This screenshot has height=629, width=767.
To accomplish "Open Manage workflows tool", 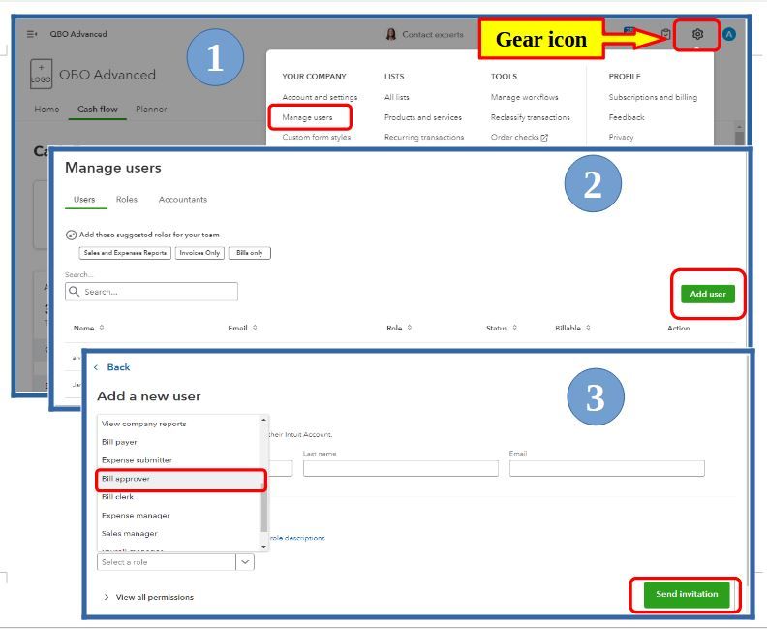I will coord(524,97).
